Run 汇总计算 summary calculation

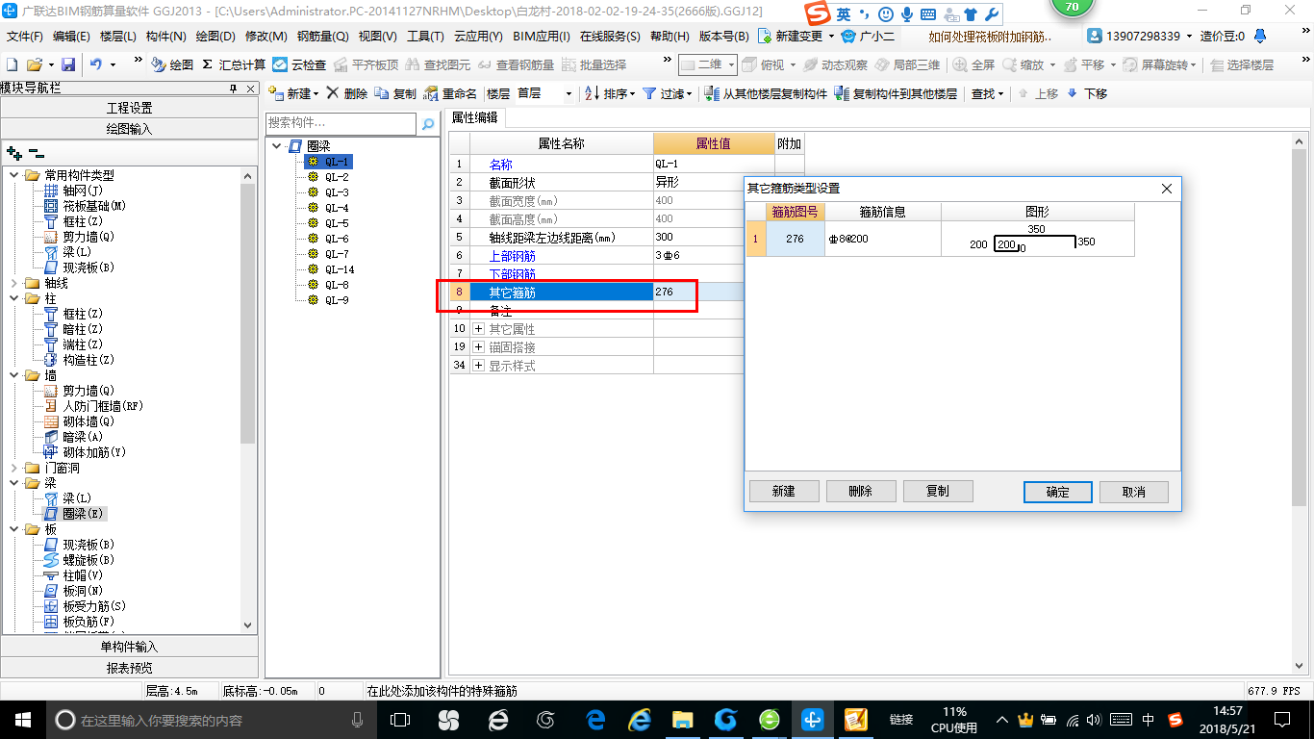point(234,64)
